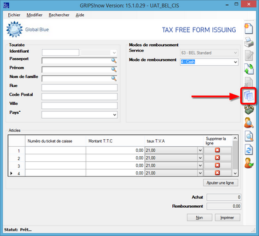259x236 pixels.
Task: Delete line 1 with red X
Action: tap(218, 150)
